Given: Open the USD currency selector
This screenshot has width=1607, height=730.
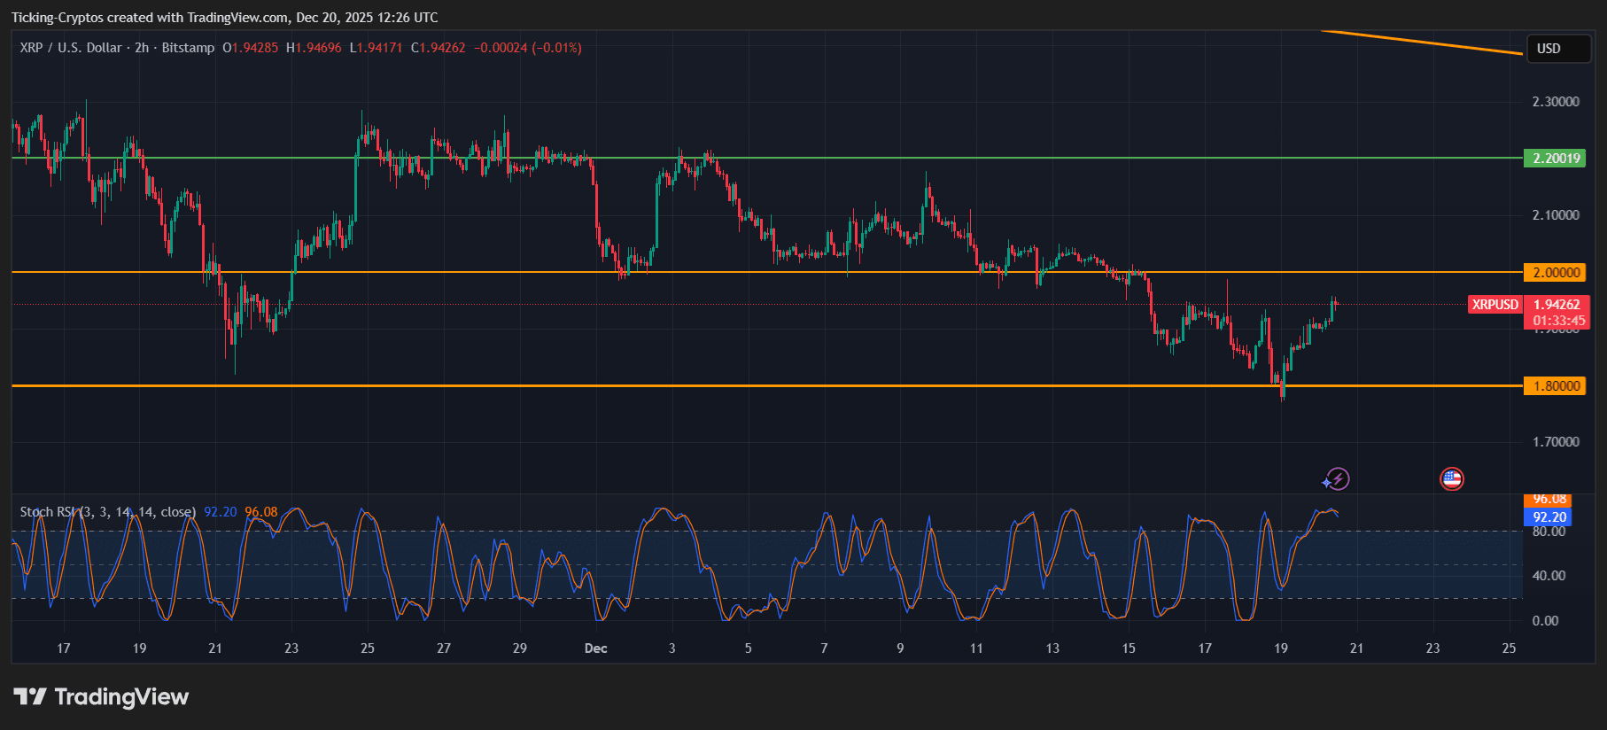Looking at the screenshot, I should pos(1557,49).
